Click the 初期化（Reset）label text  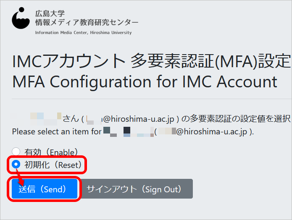tap(53, 165)
